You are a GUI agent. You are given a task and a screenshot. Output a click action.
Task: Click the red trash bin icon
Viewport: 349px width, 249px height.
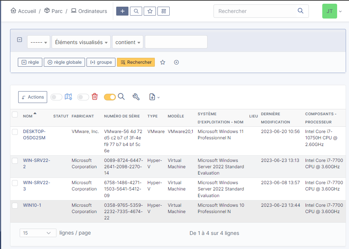tap(95, 97)
